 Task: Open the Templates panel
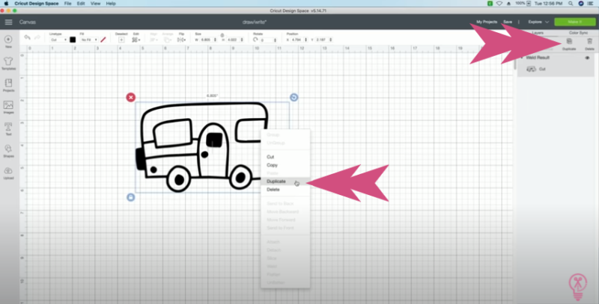(x=8, y=61)
